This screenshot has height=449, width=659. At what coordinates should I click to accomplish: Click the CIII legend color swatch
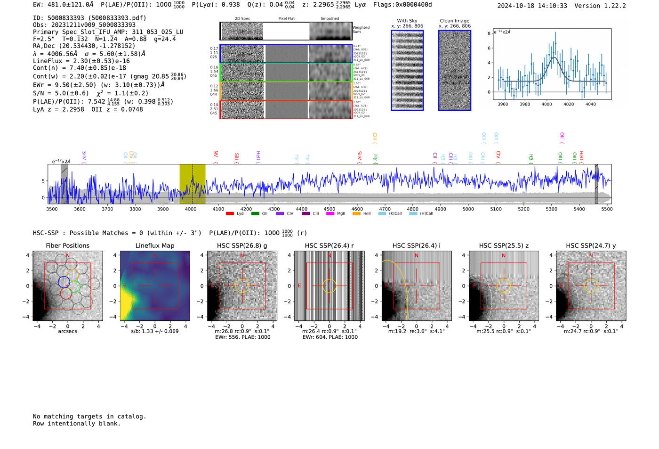[x=306, y=213]
